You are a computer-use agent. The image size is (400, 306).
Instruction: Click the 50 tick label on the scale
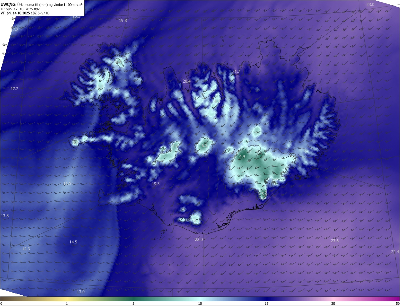pos(397,304)
